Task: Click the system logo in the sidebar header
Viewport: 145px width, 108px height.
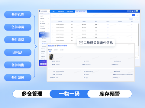Action: (x=40, y=11)
